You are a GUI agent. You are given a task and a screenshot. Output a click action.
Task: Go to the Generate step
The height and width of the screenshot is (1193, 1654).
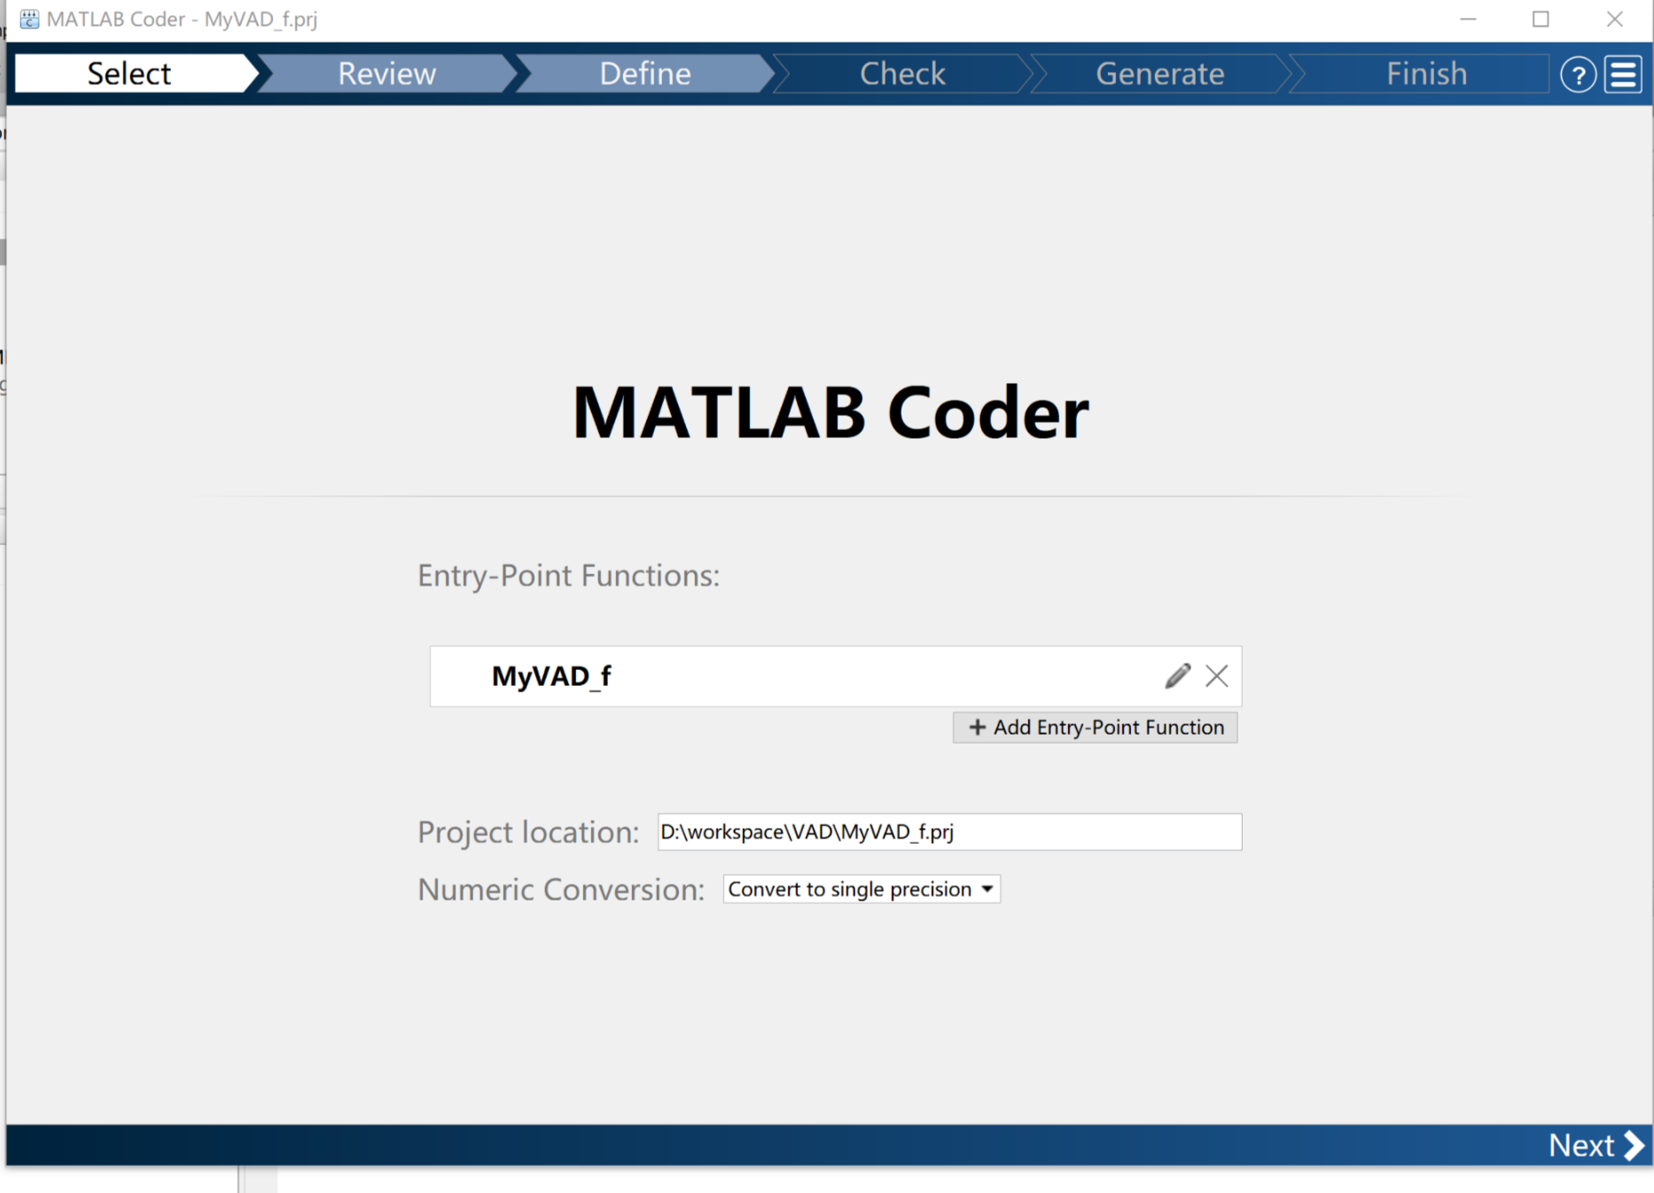pyautogui.click(x=1159, y=74)
